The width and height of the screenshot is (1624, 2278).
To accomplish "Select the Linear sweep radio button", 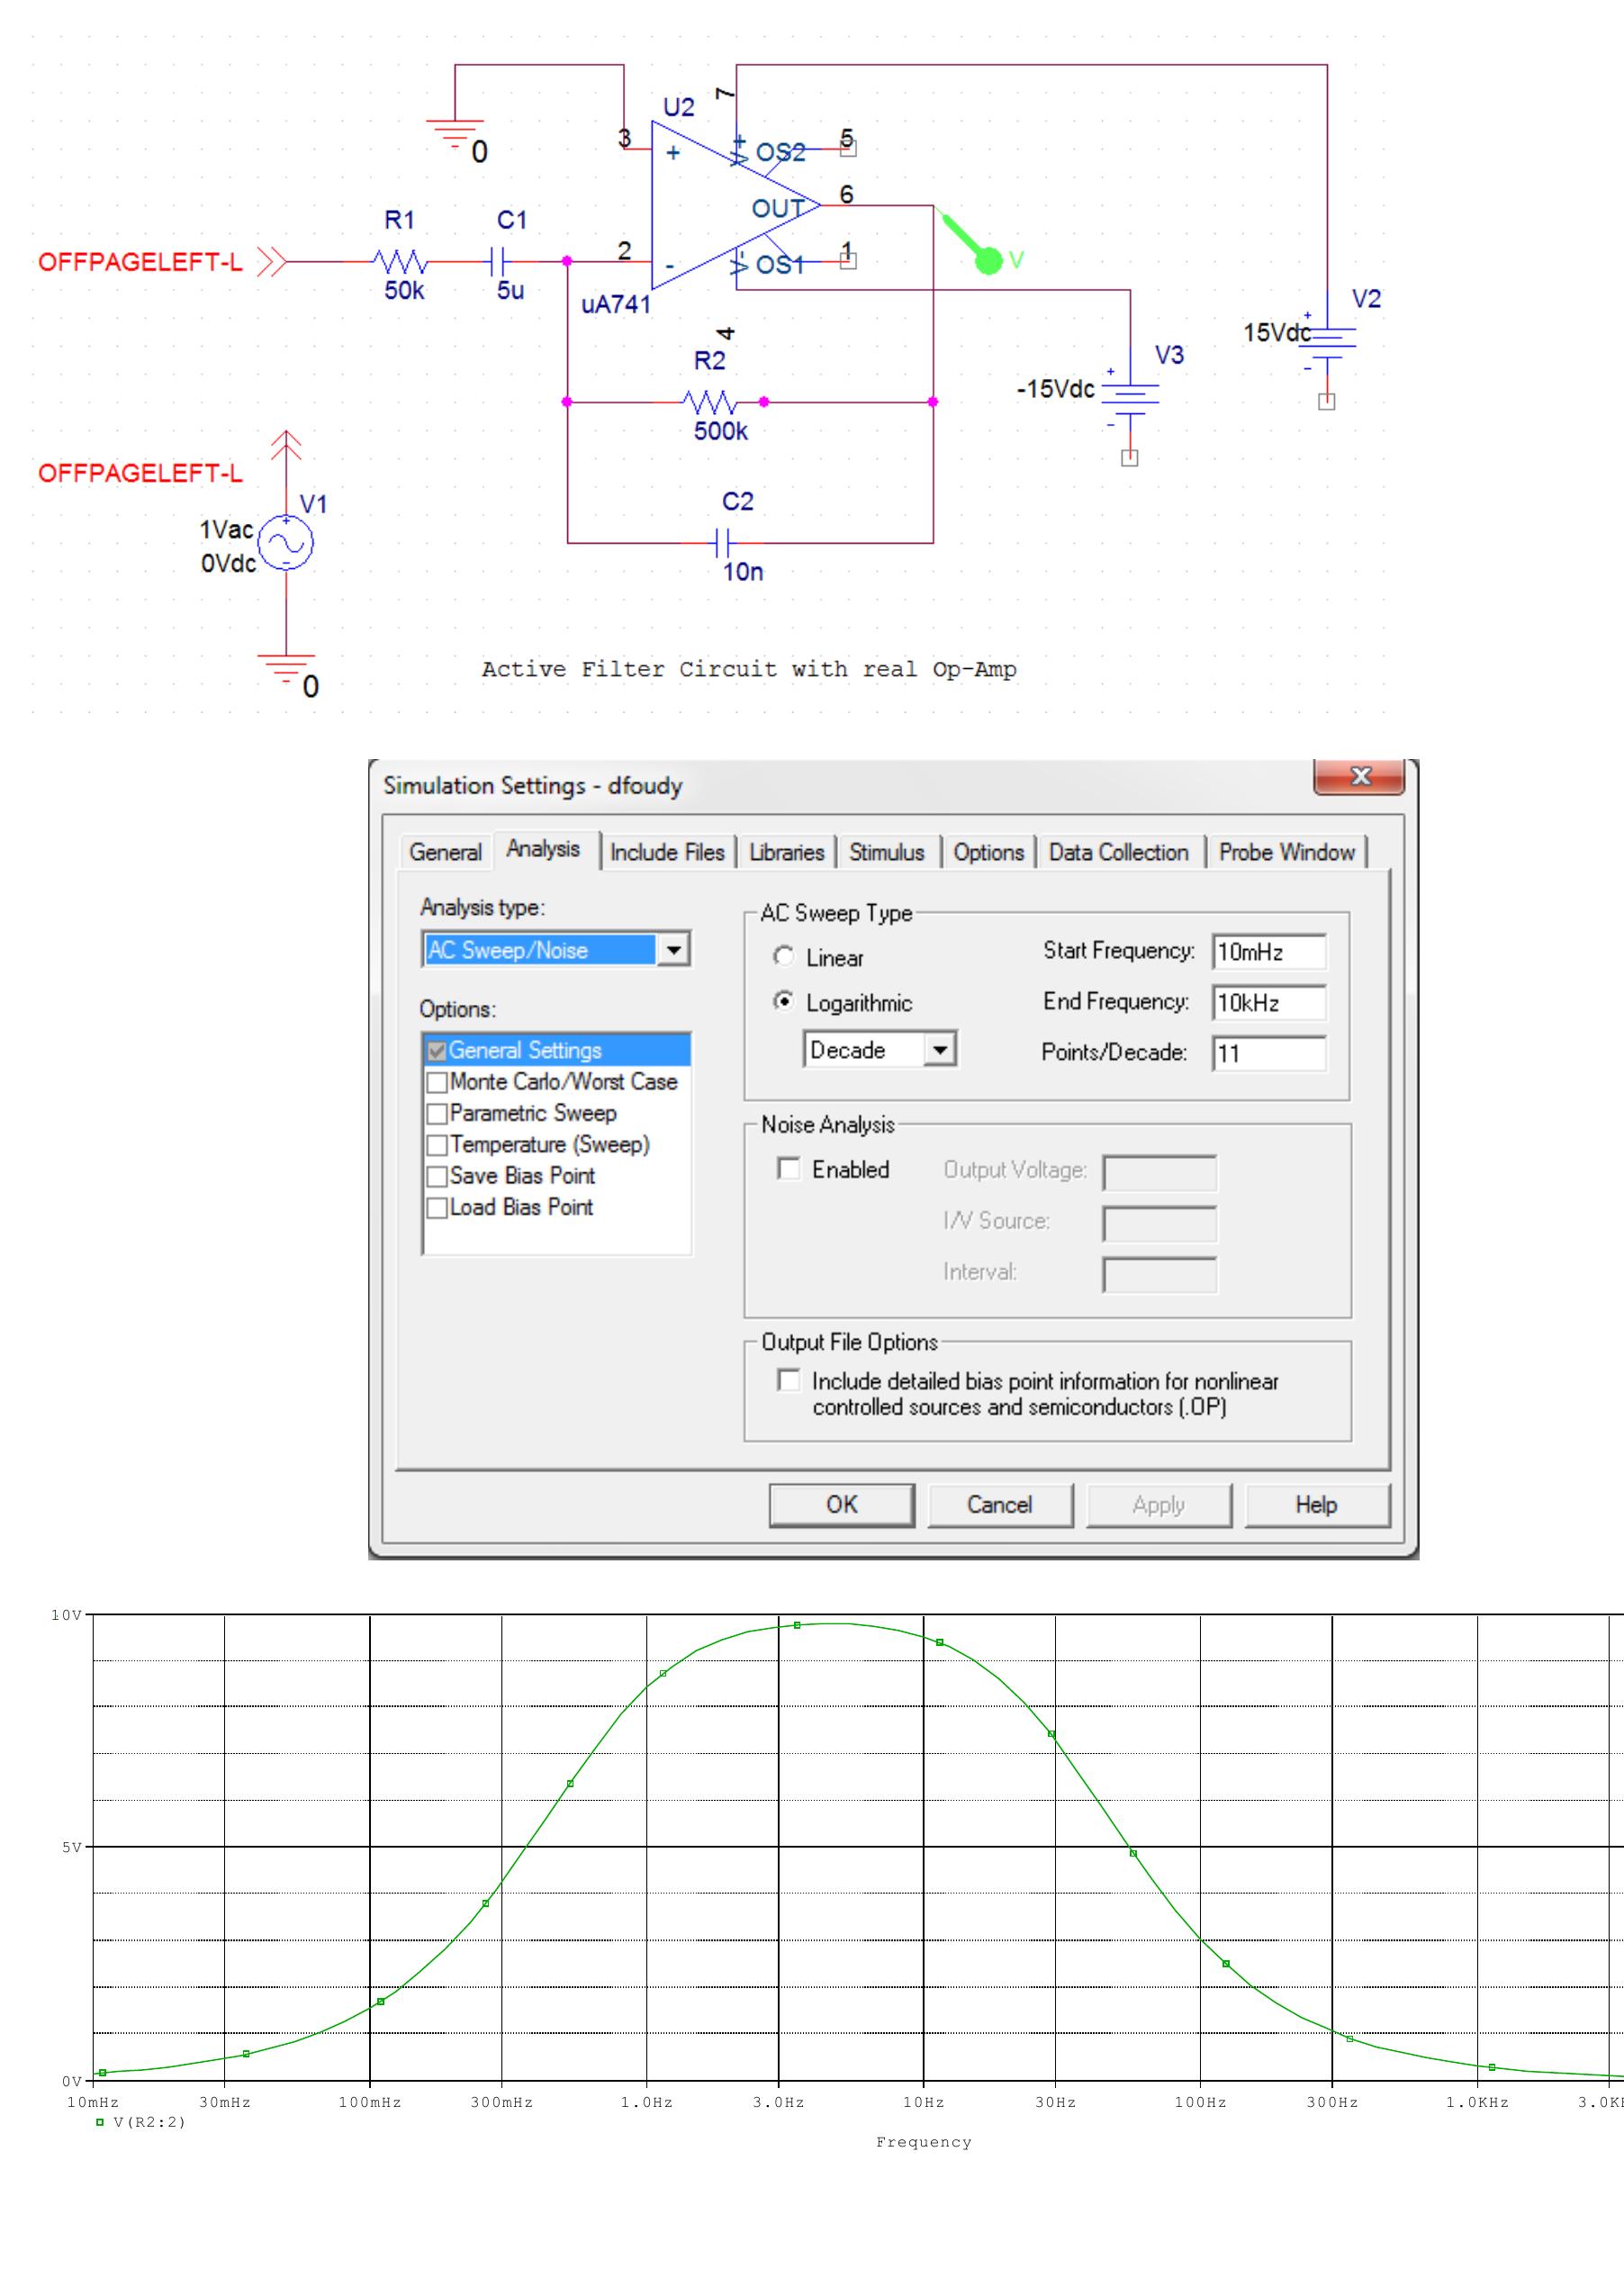I will coord(785,956).
